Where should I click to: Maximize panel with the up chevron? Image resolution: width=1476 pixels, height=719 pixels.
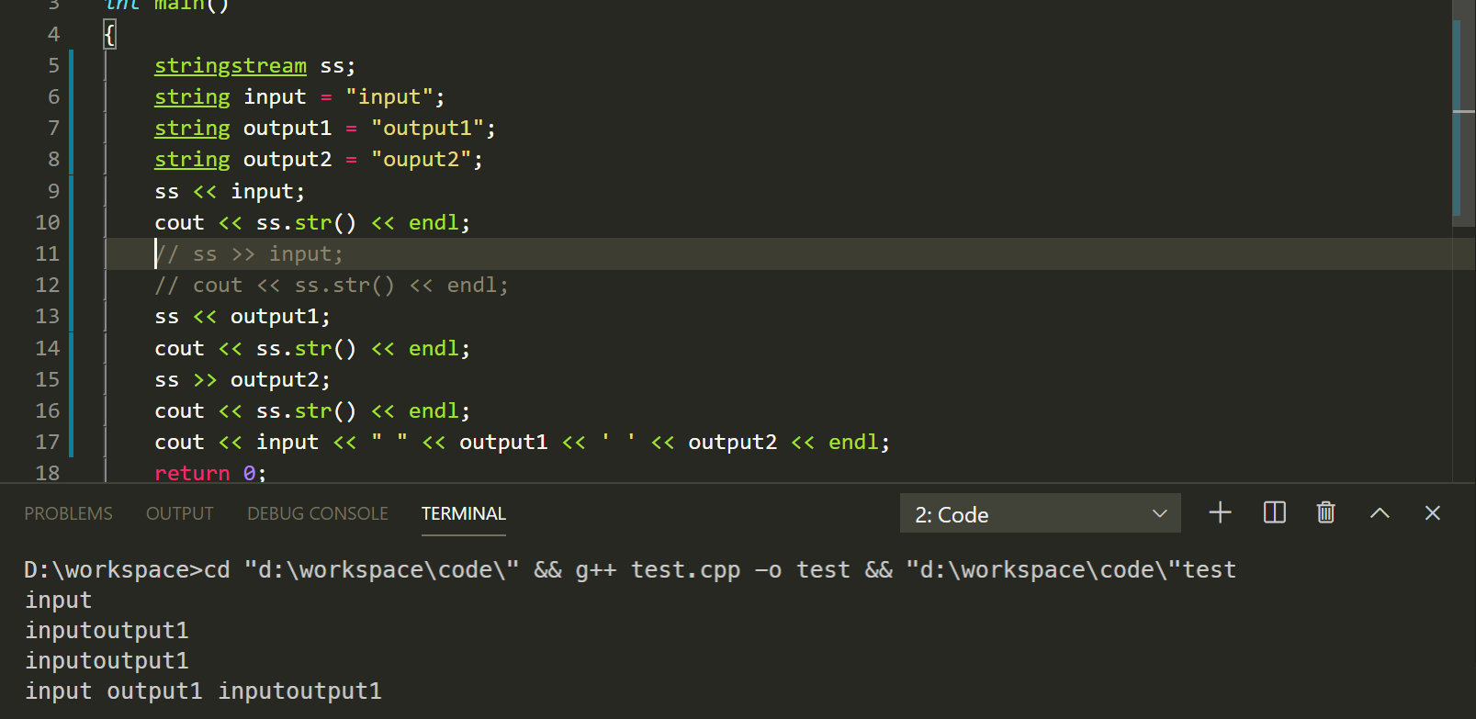1380,513
